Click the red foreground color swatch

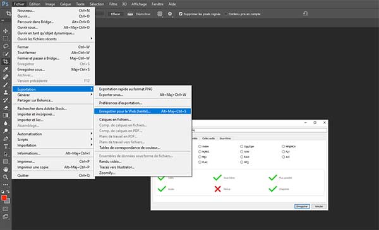click(4, 198)
